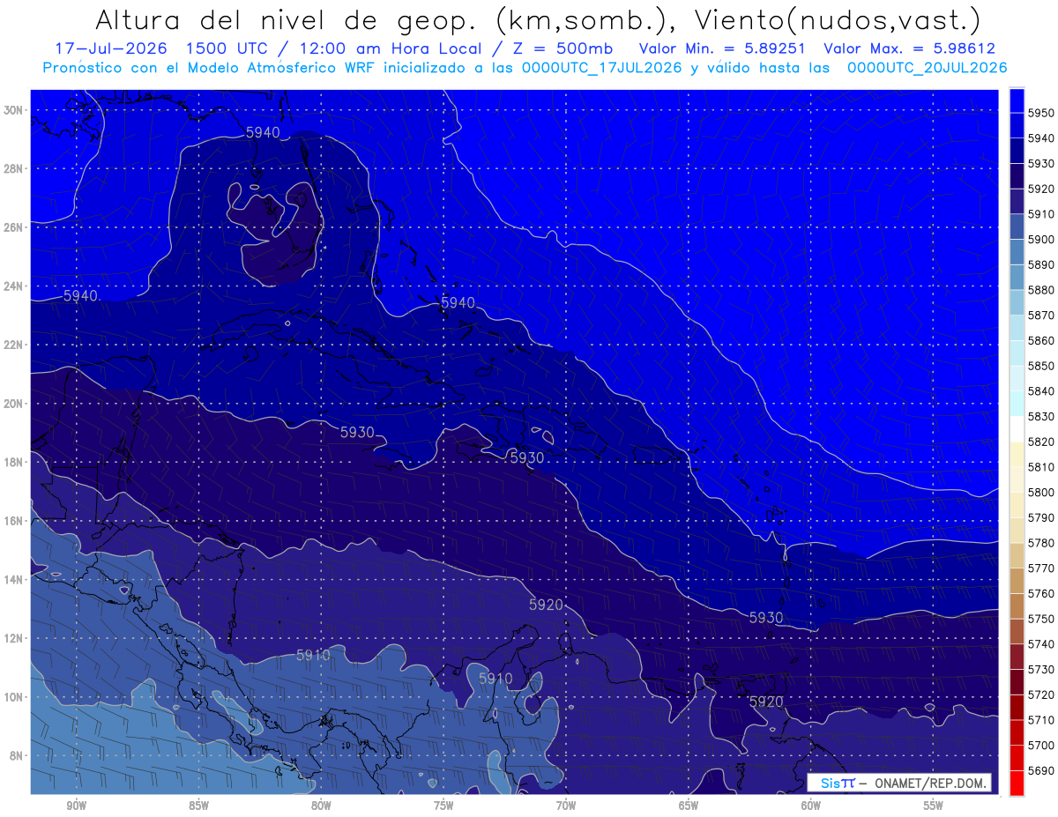Click the legend value 5880

[1041, 290]
